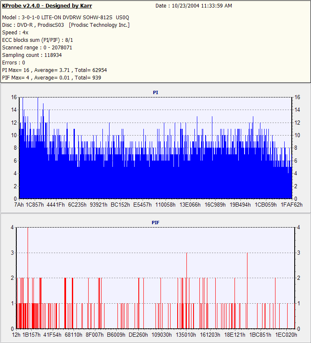Click the 18E121h label on PIF x-axis
Image resolution: width=311 pixels, height=343 pixels.
point(235,335)
